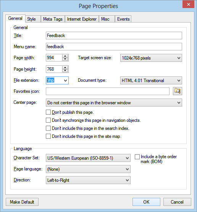
Task: Increase Page width with up arrow
Action: tap(65, 56)
